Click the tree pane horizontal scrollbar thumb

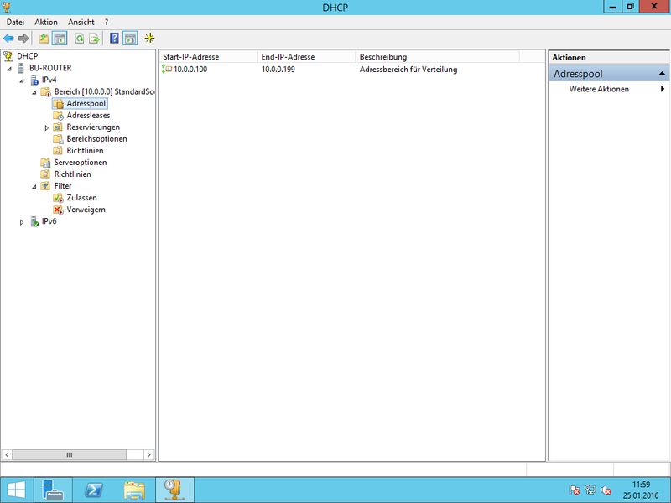click(70, 454)
